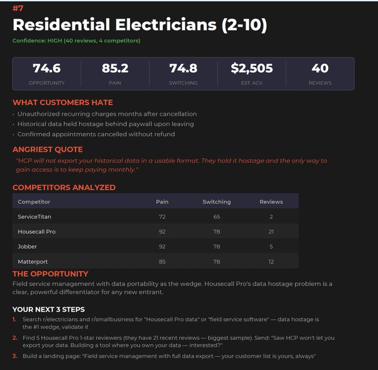Click the Switching column header

click(216, 202)
